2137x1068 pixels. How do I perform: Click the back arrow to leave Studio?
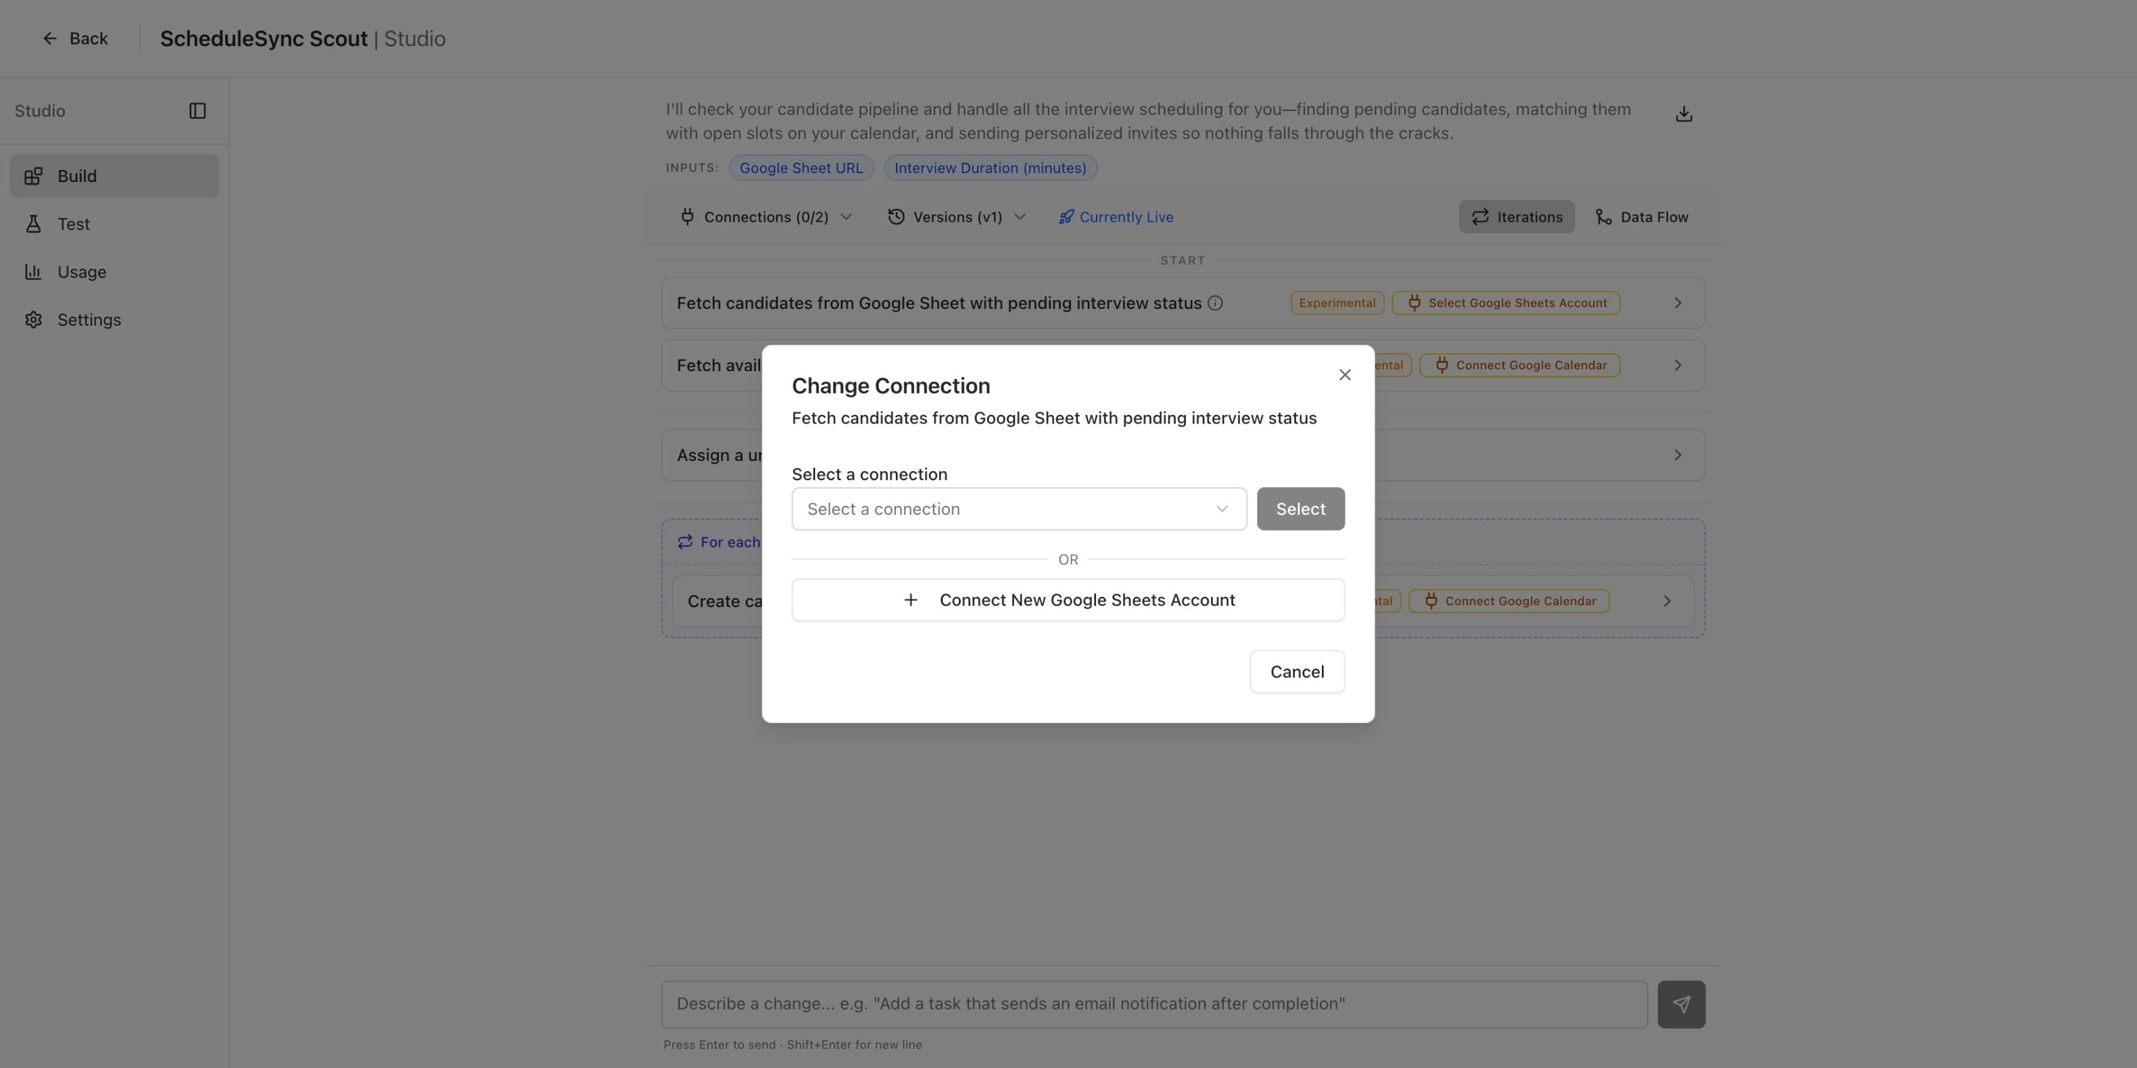tap(51, 38)
